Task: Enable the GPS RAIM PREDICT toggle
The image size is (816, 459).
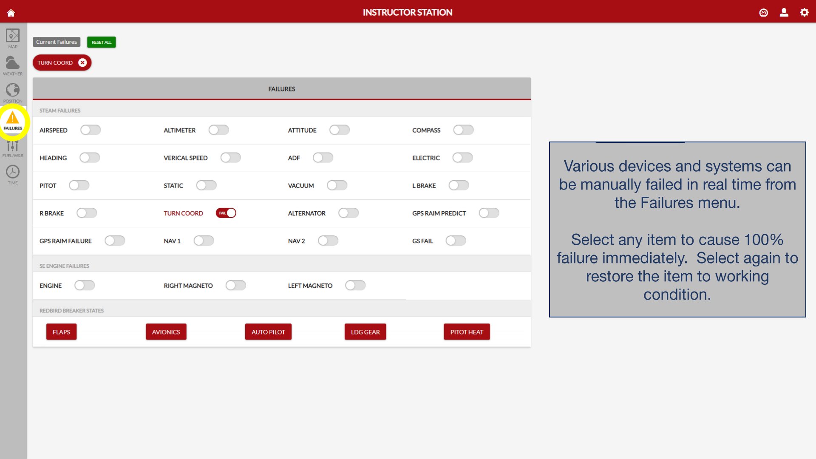Action: pos(489,213)
